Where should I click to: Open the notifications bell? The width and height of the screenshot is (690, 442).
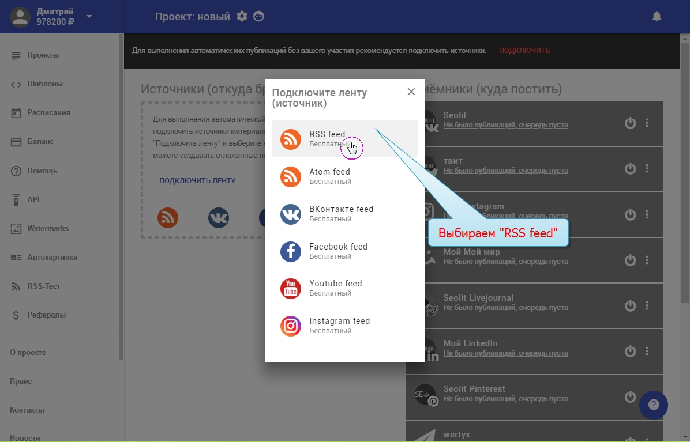coord(657,17)
